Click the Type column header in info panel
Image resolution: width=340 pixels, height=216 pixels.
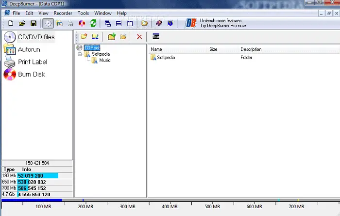(x=9, y=170)
